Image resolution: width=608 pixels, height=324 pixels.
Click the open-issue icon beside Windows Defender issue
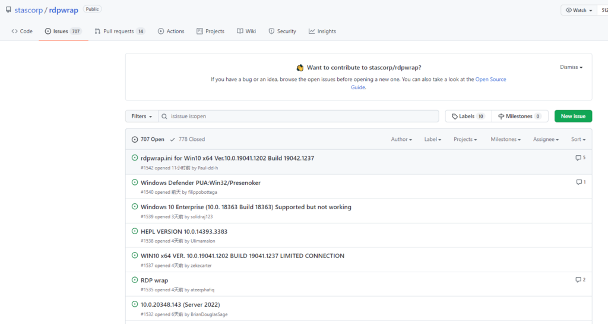(135, 183)
